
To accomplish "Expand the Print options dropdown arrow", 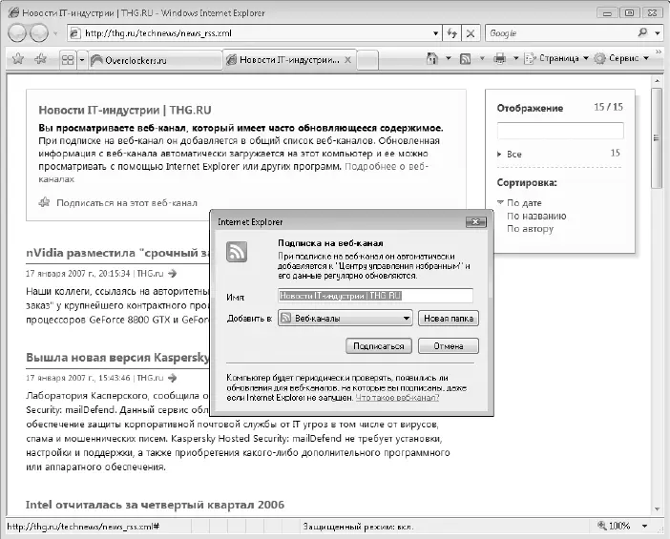I will click(515, 58).
